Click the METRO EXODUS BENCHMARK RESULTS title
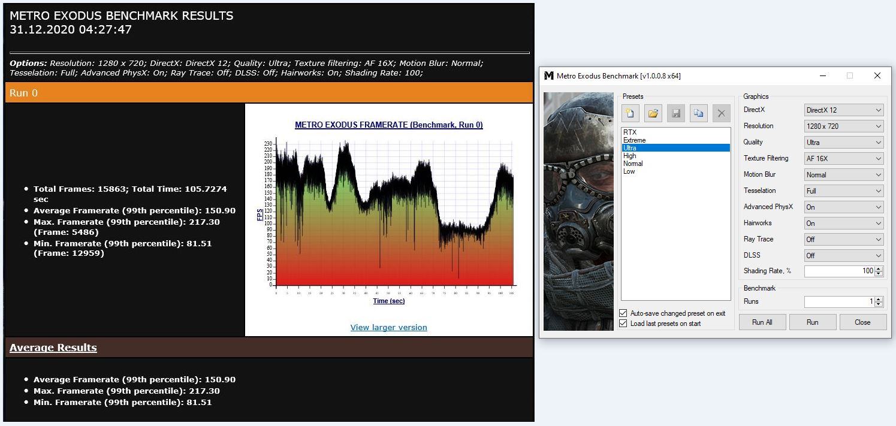This screenshot has height=426, width=896. pos(122,16)
